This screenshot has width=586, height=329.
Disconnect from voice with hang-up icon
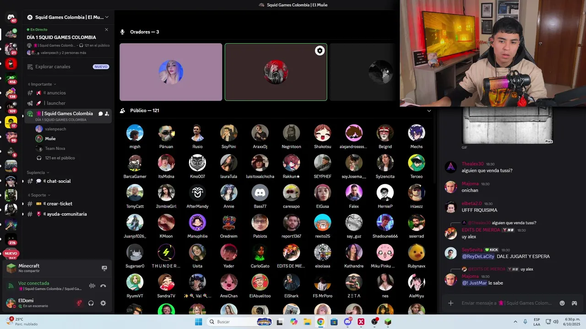(x=103, y=286)
